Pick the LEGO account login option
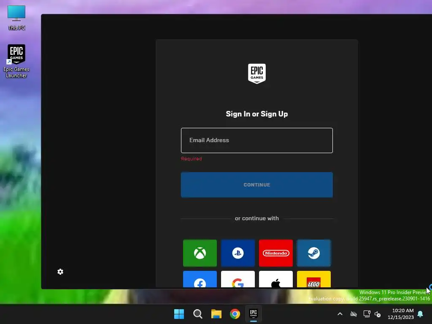432x324 pixels. [x=314, y=279]
